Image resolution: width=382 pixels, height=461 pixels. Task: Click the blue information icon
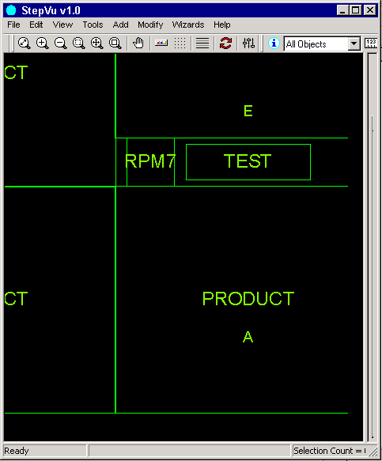click(x=274, y=43)
